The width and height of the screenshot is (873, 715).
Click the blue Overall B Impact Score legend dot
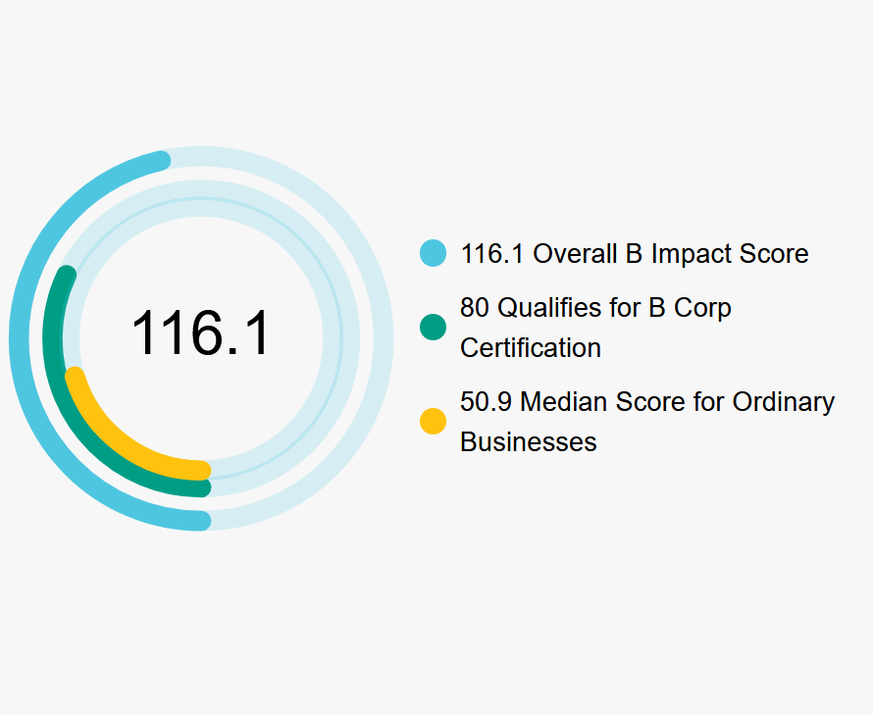point(433,253)
